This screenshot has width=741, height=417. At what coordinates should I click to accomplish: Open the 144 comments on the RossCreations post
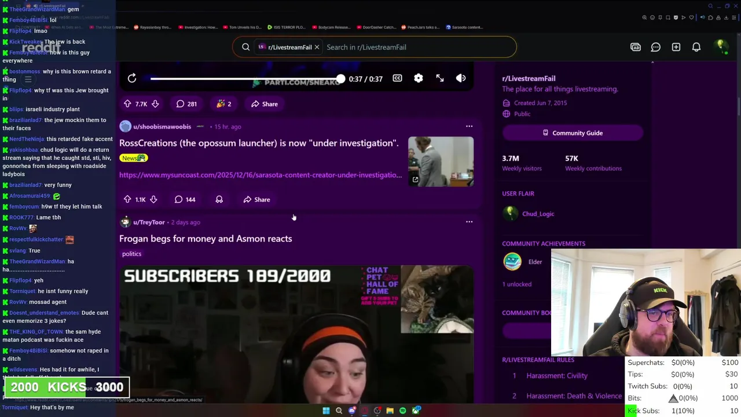click(185, 199)
